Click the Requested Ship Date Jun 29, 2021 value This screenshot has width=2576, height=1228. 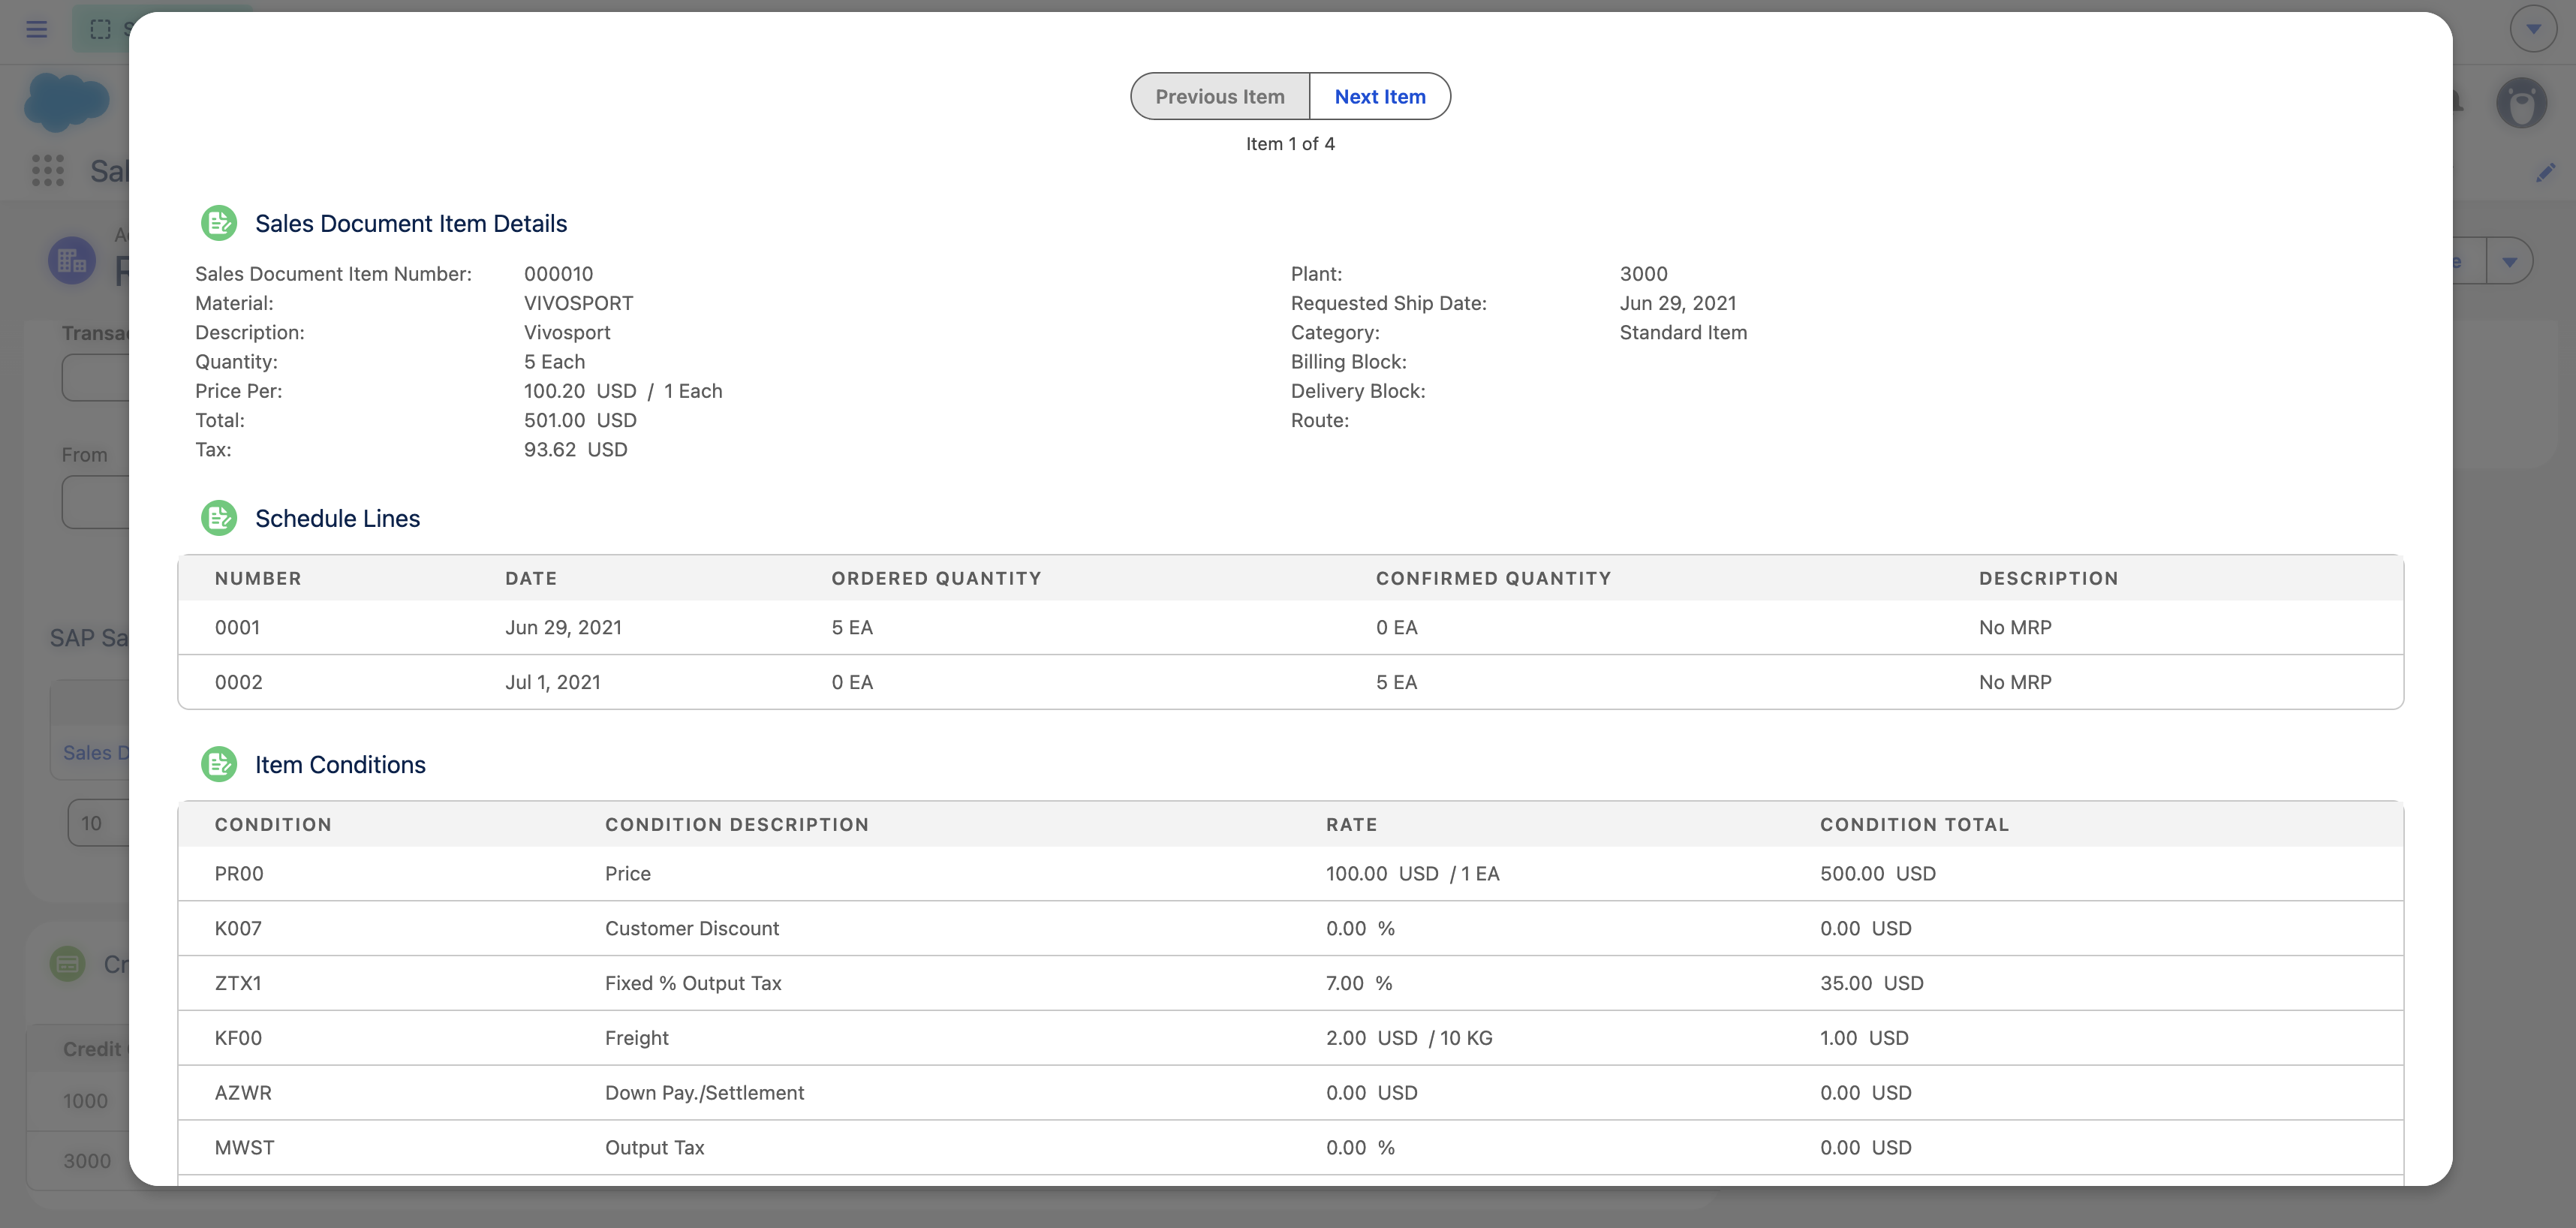[1678, 303]
